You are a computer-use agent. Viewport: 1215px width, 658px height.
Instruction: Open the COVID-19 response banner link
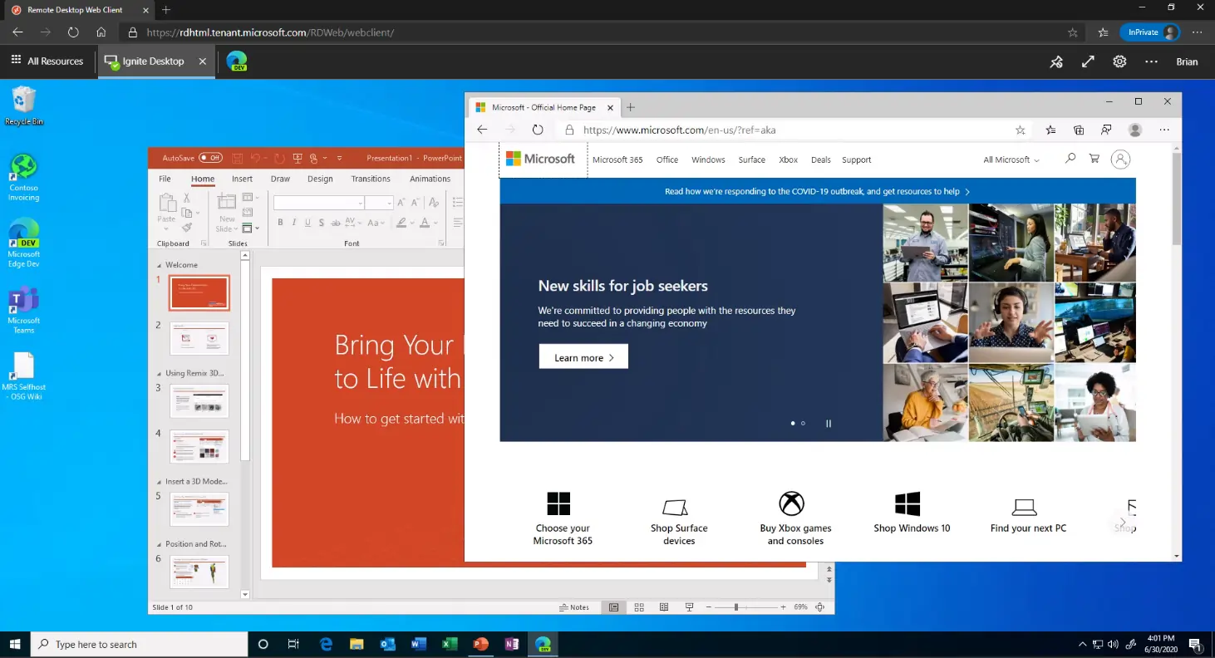(817, 191)
